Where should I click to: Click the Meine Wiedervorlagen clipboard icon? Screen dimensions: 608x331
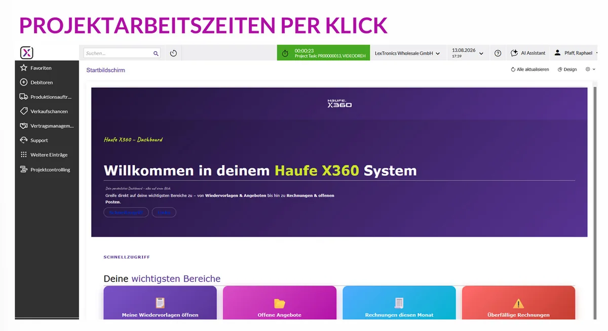160,303
